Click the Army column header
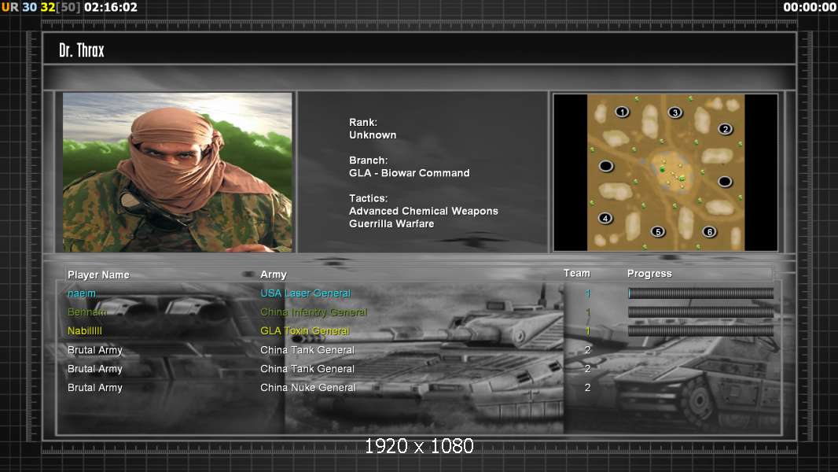Viewport: 838px width, 472px height. coord(274,275)
